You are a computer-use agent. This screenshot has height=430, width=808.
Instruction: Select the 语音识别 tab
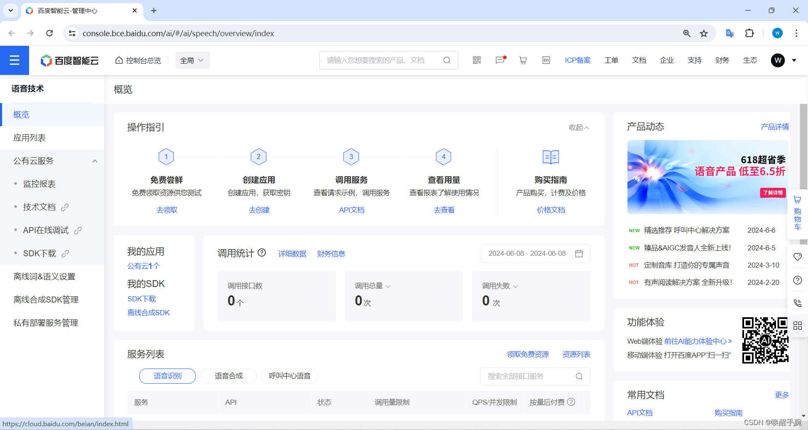(167, 376)
